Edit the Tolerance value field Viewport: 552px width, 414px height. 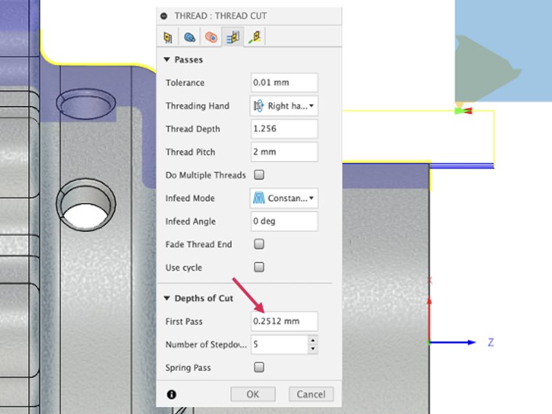pos(284,83)
